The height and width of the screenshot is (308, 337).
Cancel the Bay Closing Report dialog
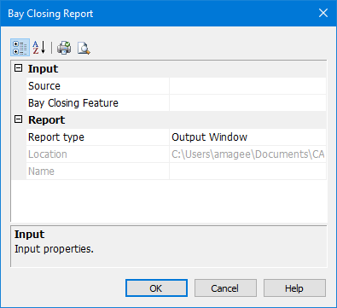(x=225, y=288)
